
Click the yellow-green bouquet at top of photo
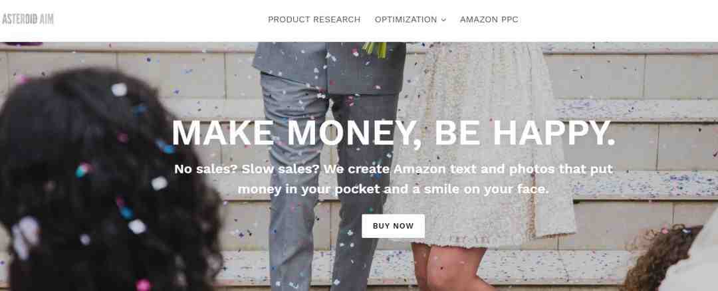[374, 49]
